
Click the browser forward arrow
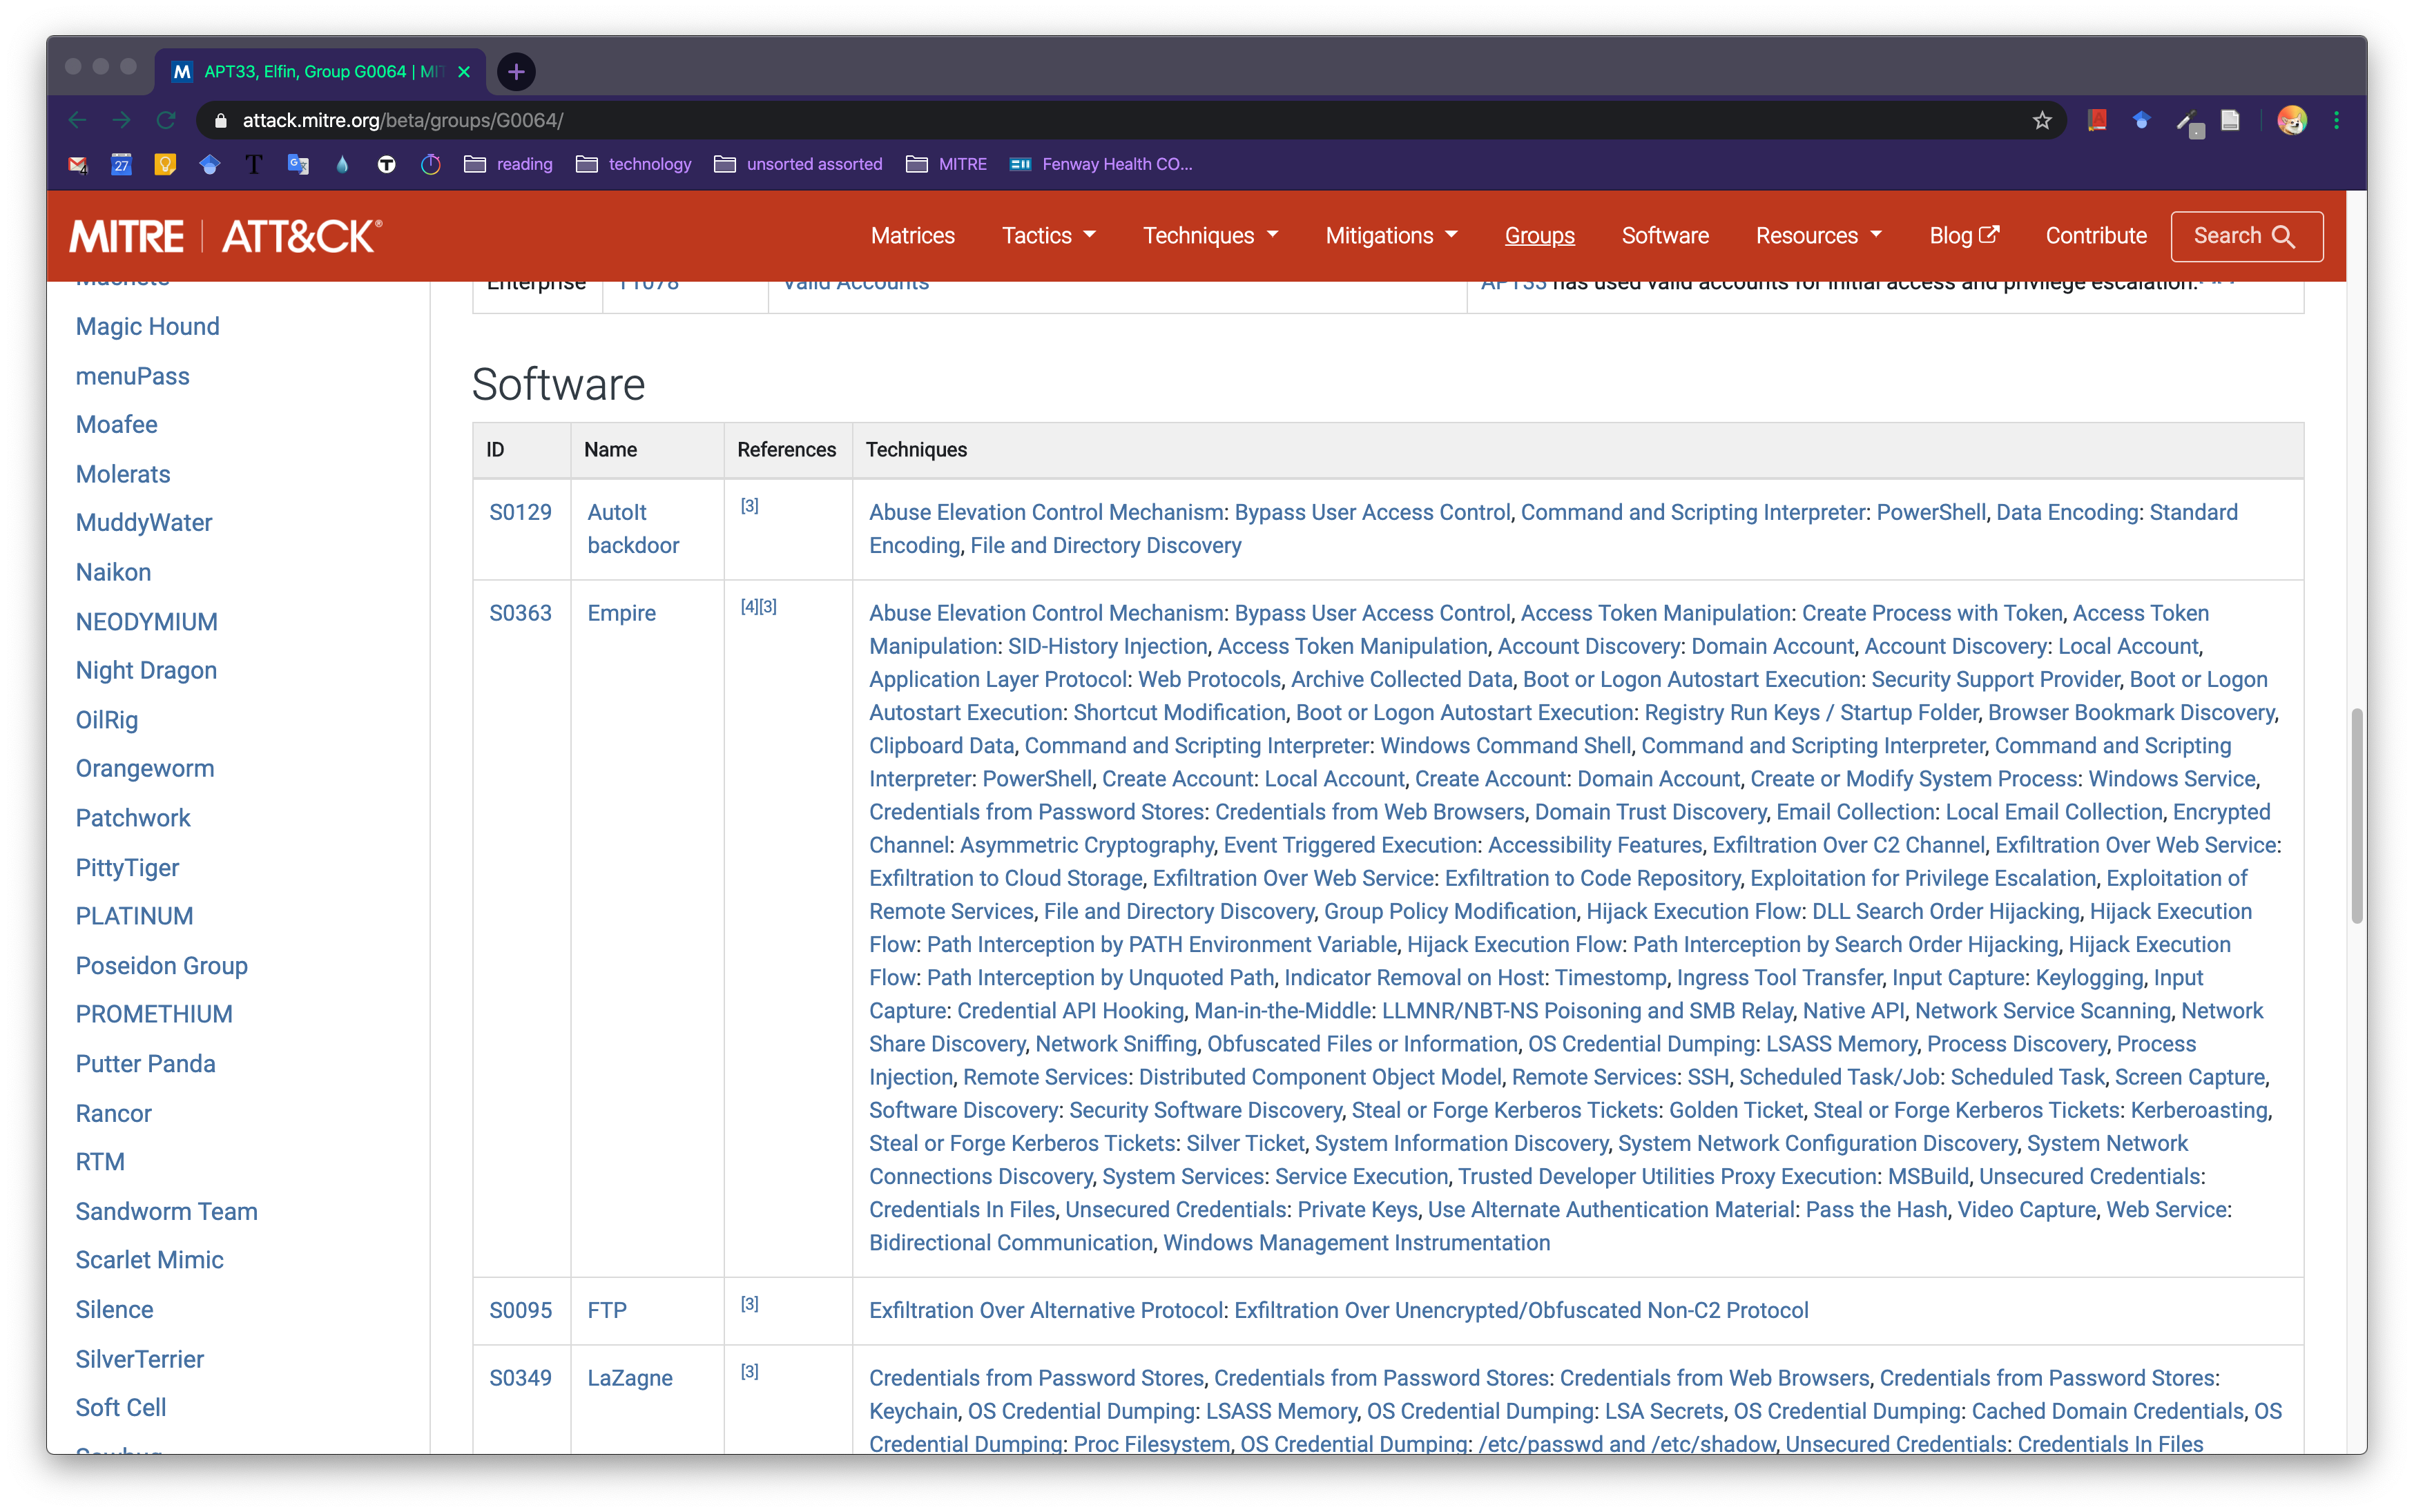[x=121, y=120]
